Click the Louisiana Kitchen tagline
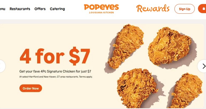The width and height of the screenshot is (206, 109). click(x=101, y=13)
